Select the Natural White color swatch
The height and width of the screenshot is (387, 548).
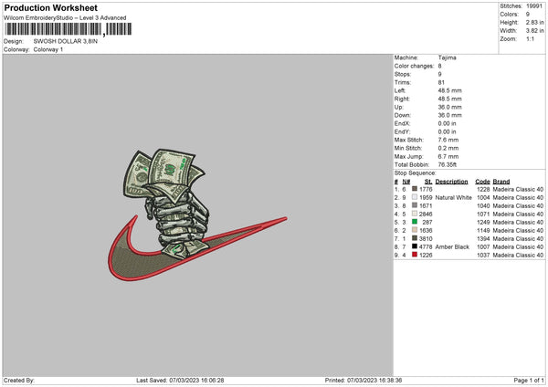tap(415, 197)
